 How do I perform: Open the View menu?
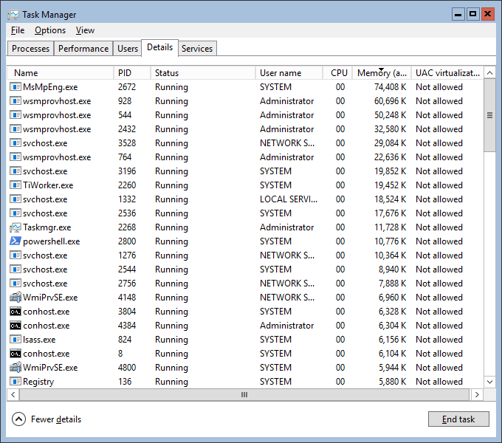click(85, 30)
